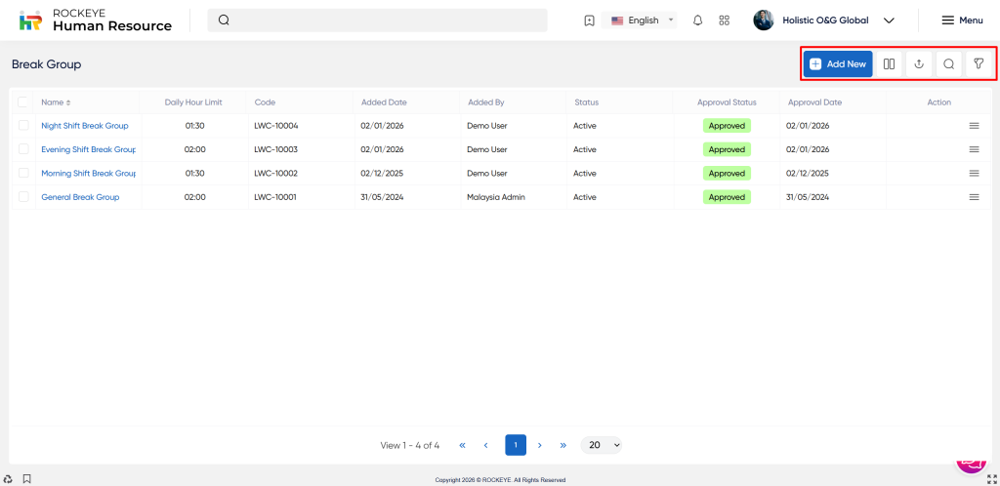Open the page size 20 dropdown

[x=601, y=445]
